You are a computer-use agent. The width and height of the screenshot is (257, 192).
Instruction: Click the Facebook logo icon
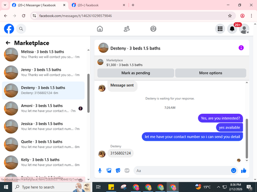click(9, 29)
